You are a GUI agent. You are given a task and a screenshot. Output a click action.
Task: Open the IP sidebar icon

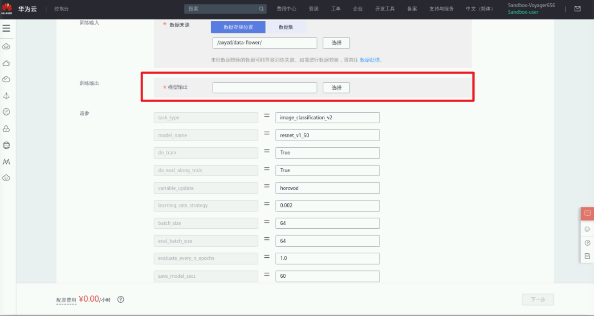pos(6,112)
